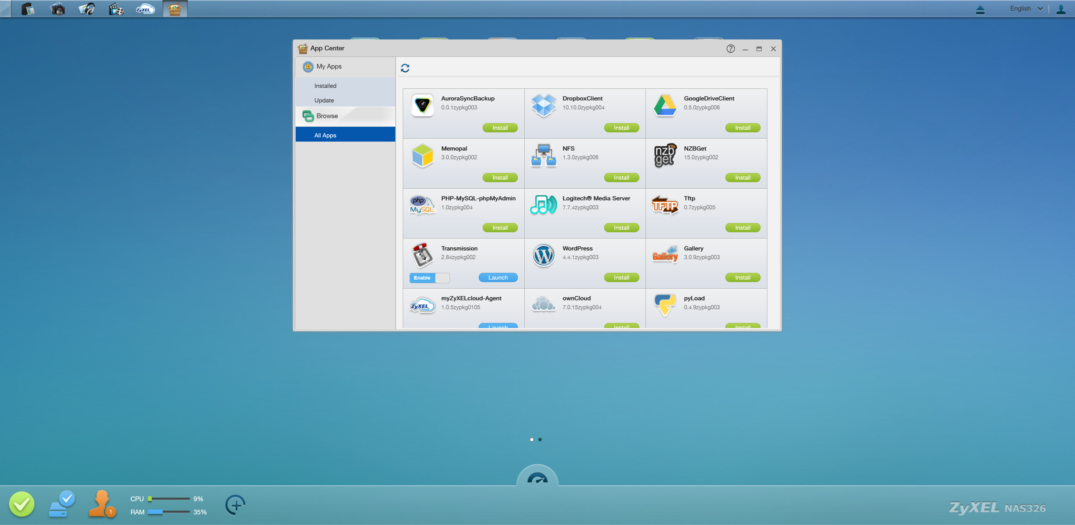1075x525 pixels.
Task: Click the NZBGet logo icon
Action: click(665, 155)
